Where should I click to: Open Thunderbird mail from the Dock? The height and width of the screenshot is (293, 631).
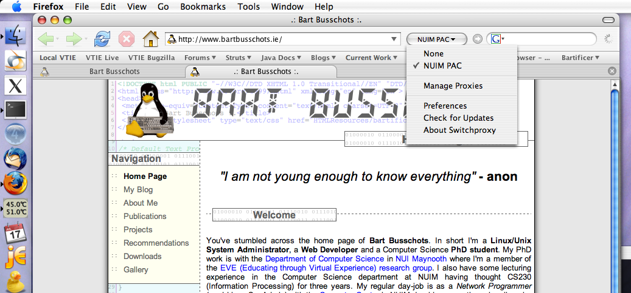click(x=15, y=159)
